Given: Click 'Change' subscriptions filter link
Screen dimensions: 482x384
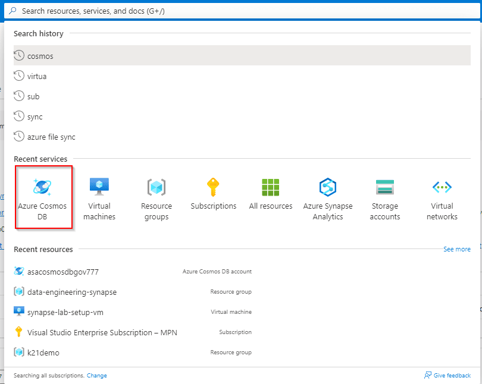Looking at the screenshot, I should coord(97,376).
